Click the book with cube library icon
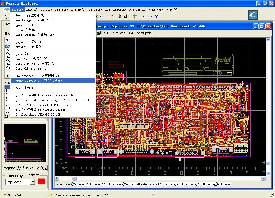 126,16
